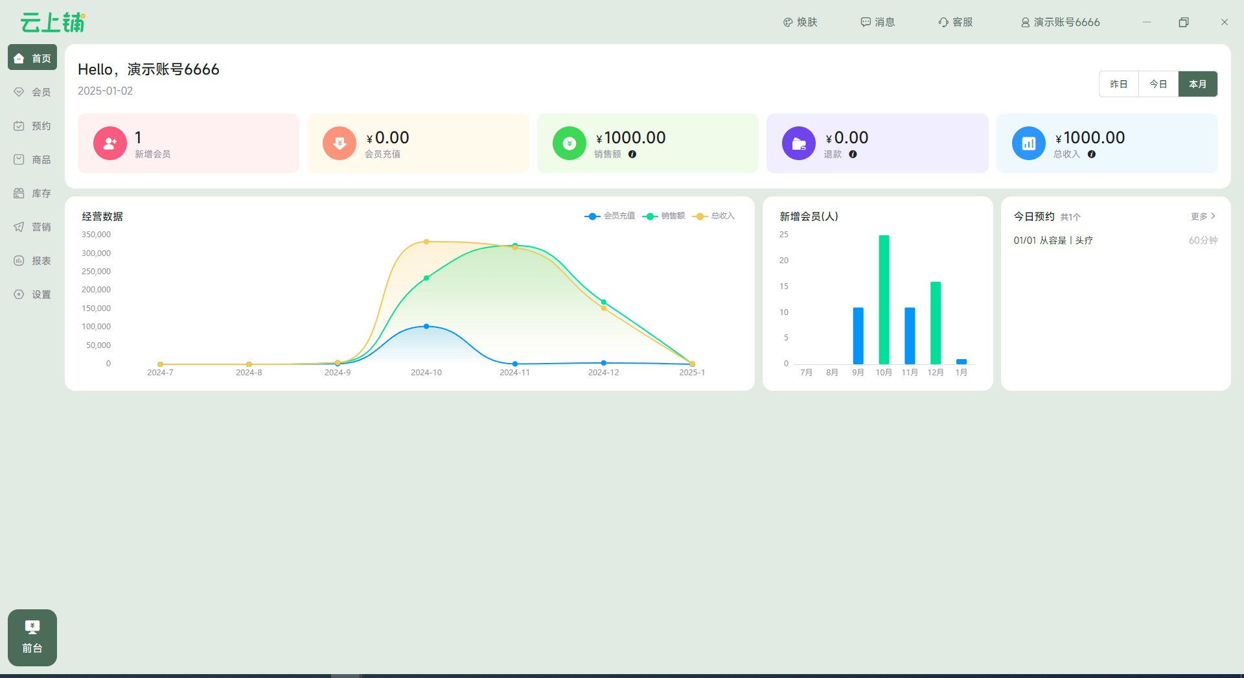
Task: Open 设置 settings icon in sidebar
Action: (19, 294)
